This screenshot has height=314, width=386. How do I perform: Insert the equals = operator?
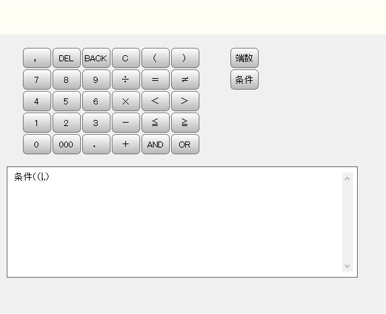(156, 80)
